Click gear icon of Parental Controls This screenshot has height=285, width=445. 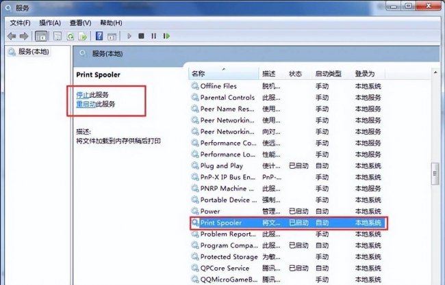(x=195, y=98)
